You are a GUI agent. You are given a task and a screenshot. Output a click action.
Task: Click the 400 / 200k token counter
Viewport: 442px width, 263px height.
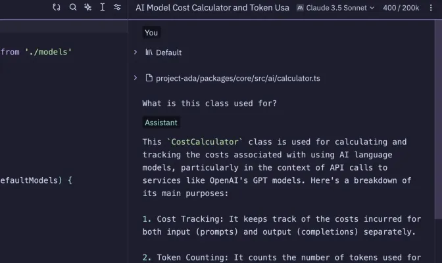click(401, 8)
